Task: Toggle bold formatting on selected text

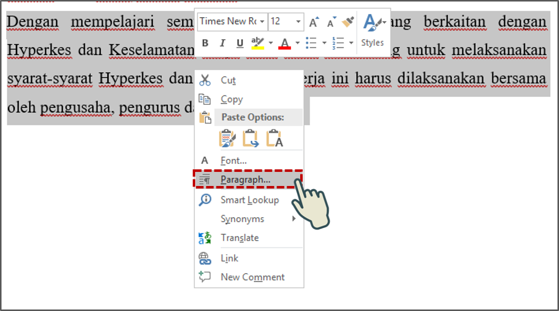Action: click(x=205, y=43)
